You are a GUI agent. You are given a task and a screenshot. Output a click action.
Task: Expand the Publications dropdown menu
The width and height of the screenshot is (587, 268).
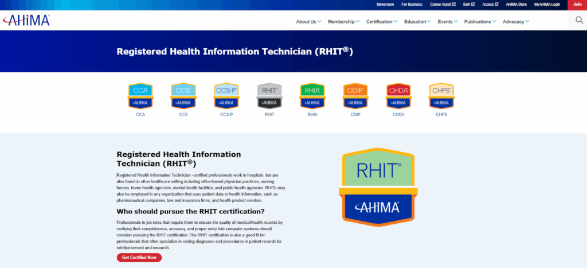click(x=480, y=22)
